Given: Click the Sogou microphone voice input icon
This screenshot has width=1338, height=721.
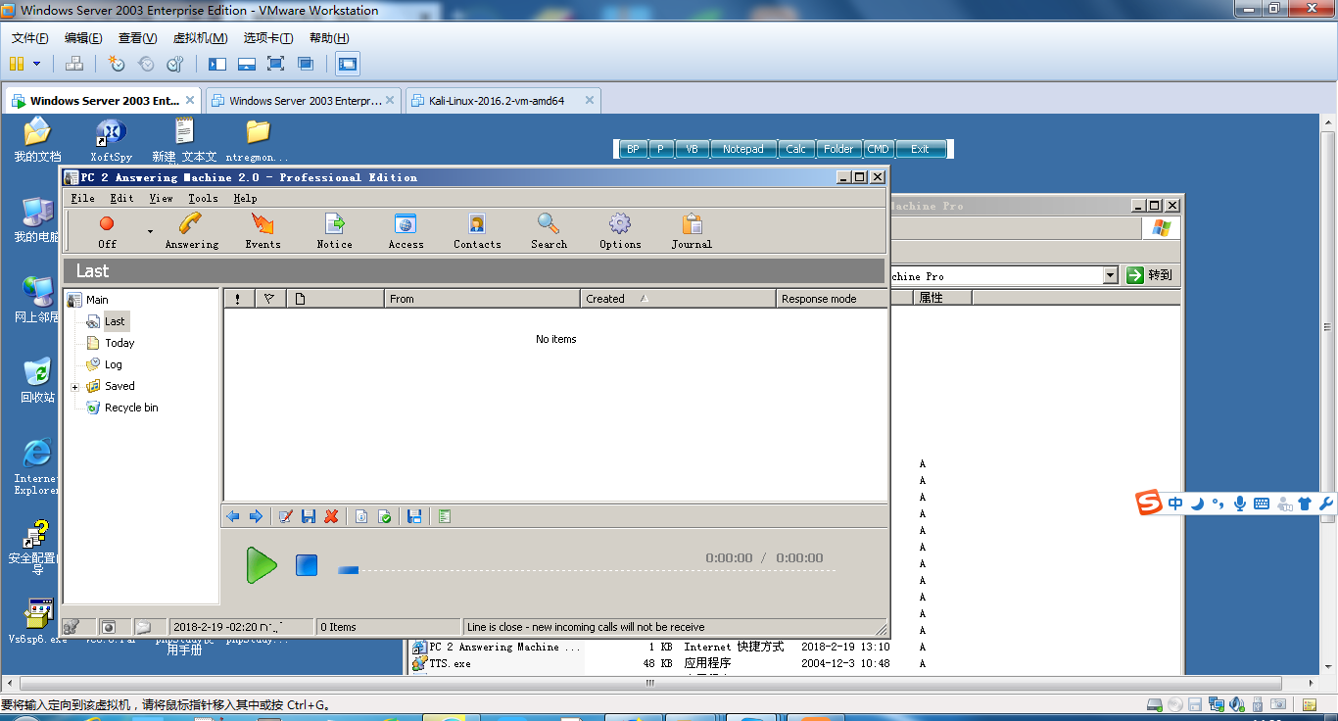Looking at the screenshot, I should coord(1240,504).
